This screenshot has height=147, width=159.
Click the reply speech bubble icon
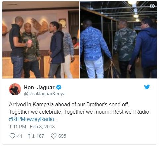[12, 136]
